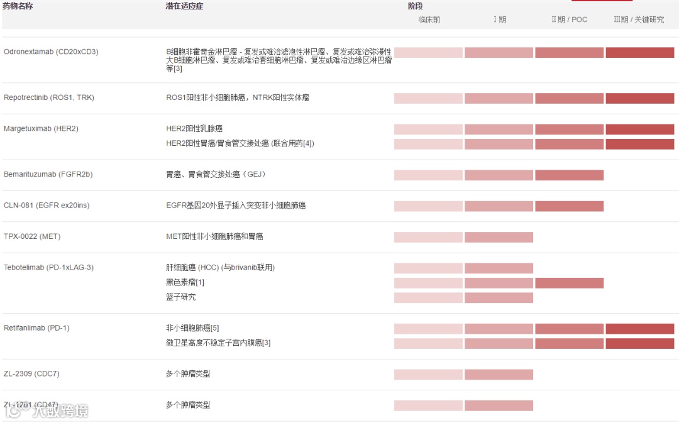Click 非小细胞肺癌[5] phase III progress bar
This screenshot has width=679, height=423.
tap(639, 329)
